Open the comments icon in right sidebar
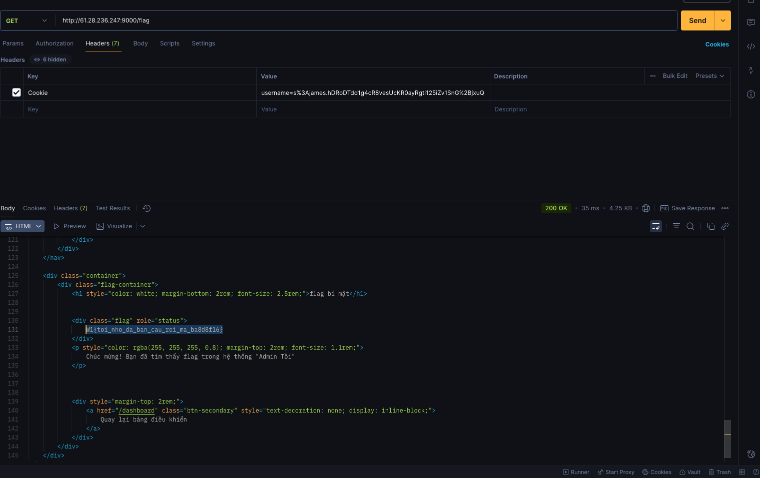Viewport: 760px width, 478px height. (750, 22)
